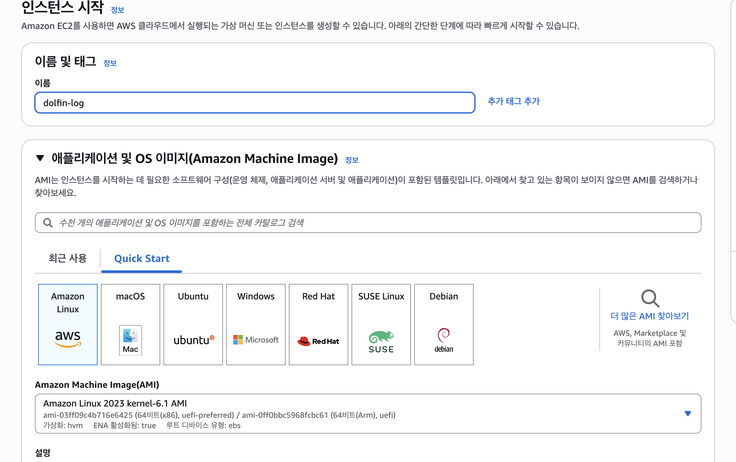Click 정보 link next to 인스턴스 시작

point(118,10)
